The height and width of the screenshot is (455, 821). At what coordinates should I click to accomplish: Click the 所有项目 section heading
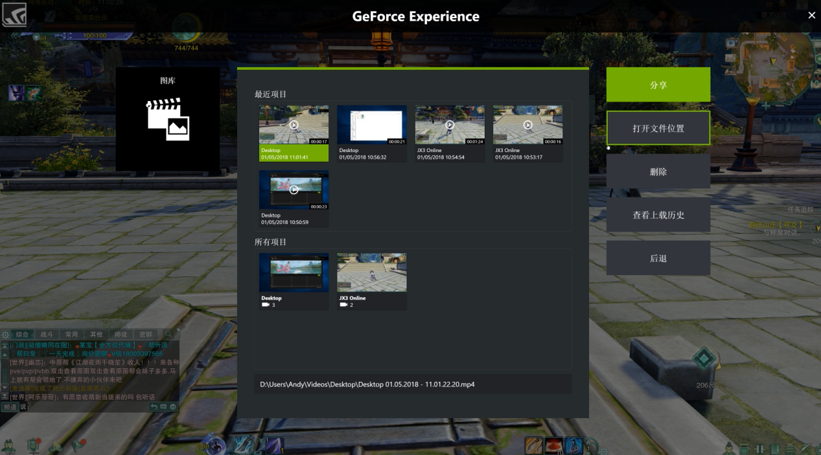[x=270, y=242]
